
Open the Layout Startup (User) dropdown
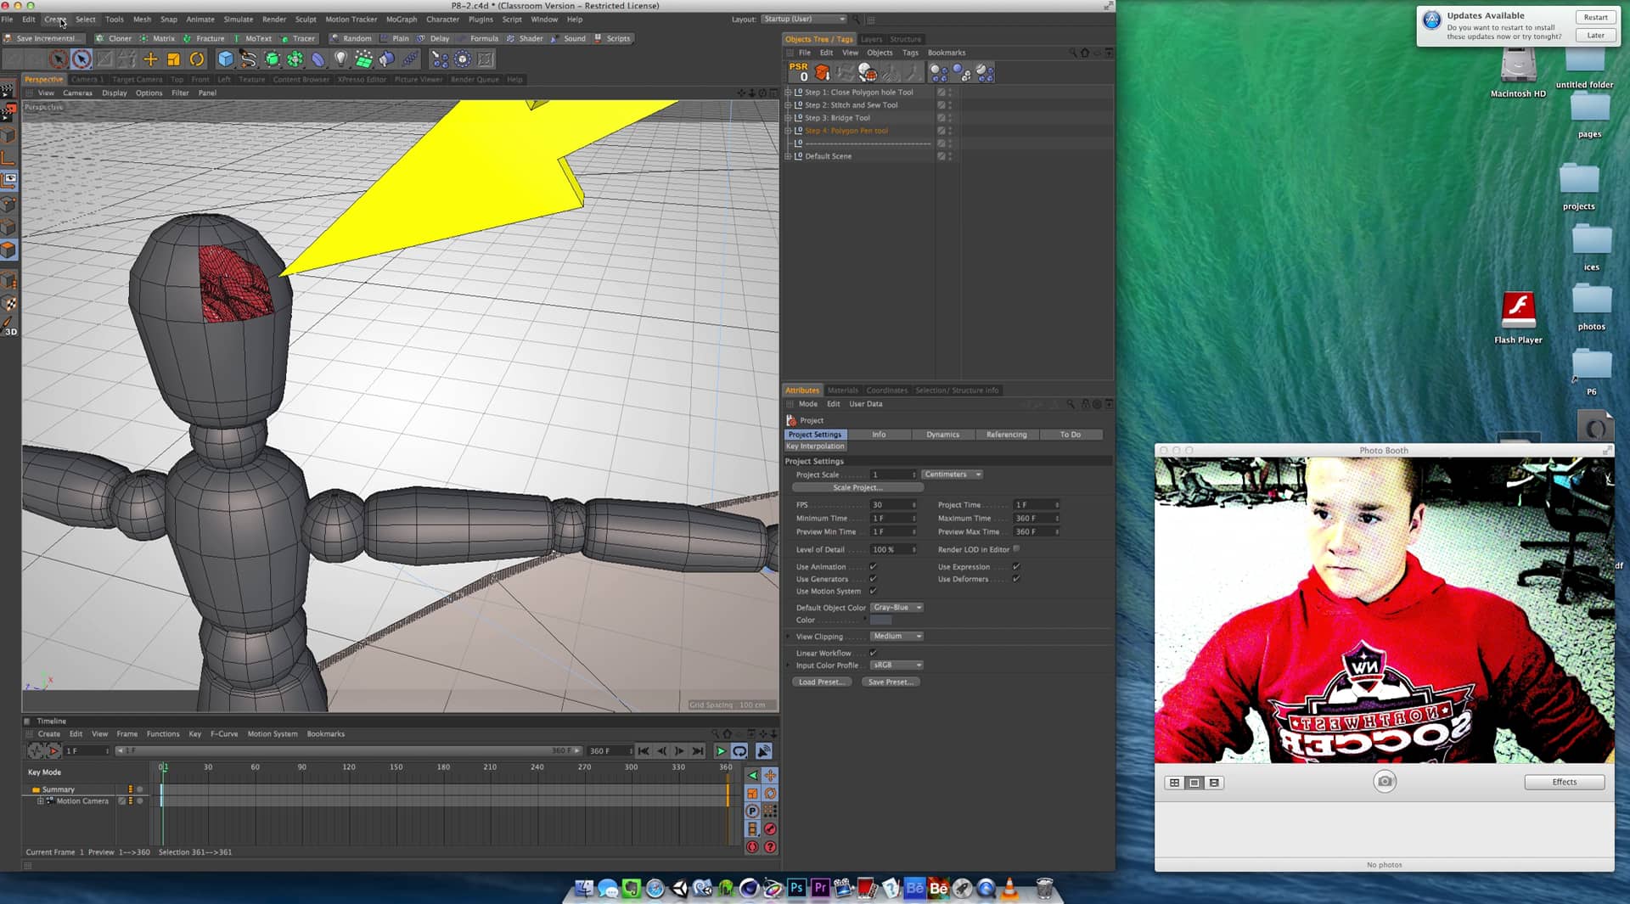click(x=803, y=19)
